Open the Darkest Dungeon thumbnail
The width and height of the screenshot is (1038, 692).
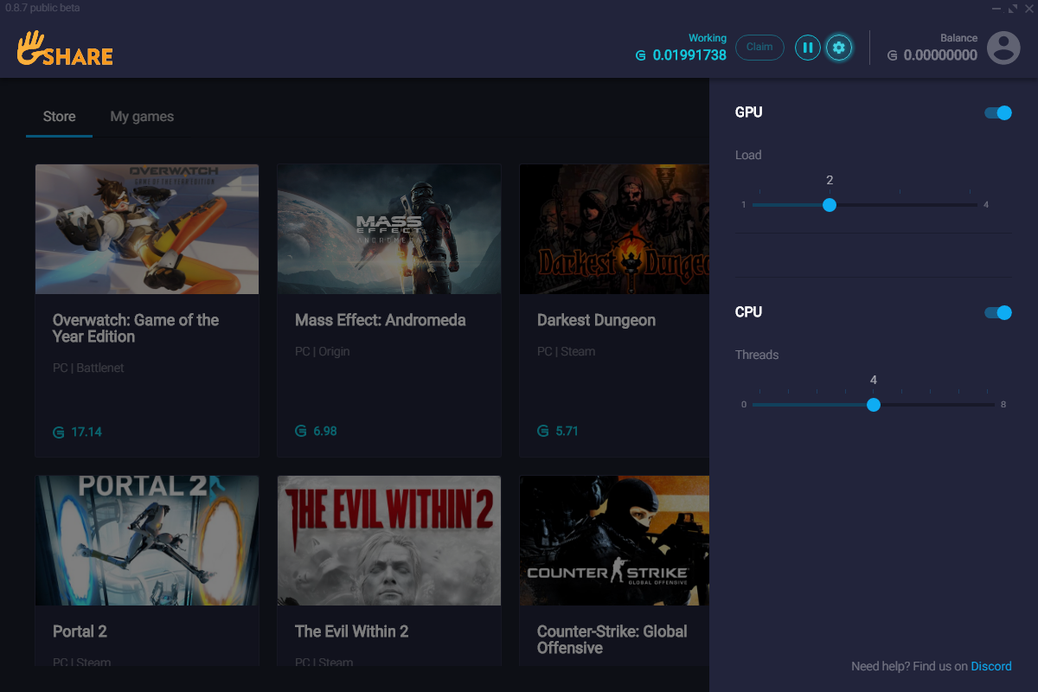pyautogui.click(x=614, y=229)
